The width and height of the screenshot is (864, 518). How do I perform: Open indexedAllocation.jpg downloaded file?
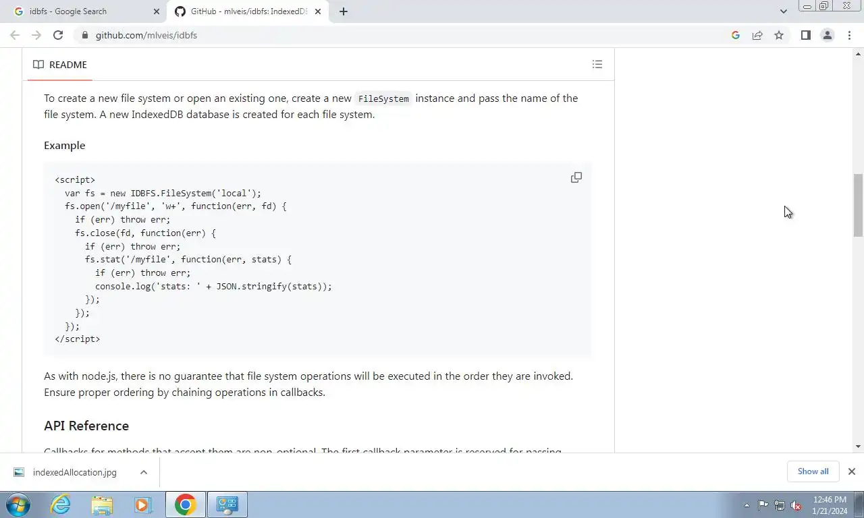[74, 472]
